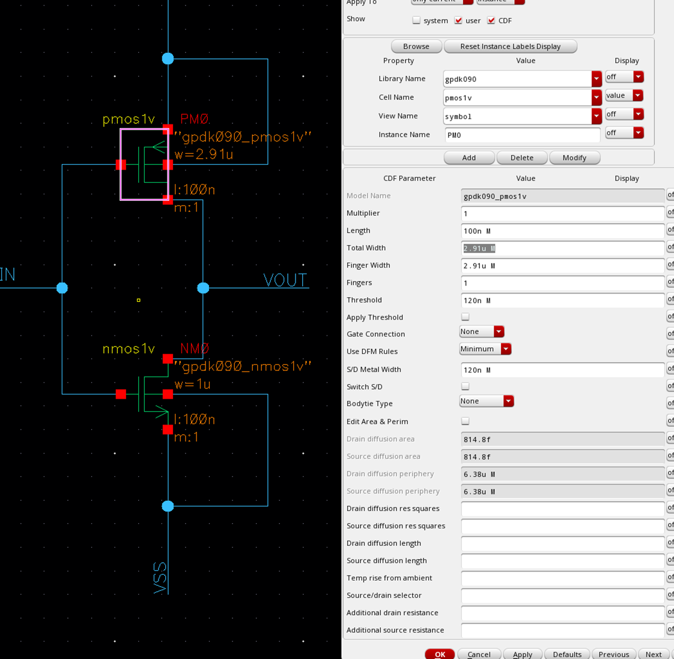This screenshot has width=674, height=659.
Task: Click the Total Width value field
Action: coord(562,248)
